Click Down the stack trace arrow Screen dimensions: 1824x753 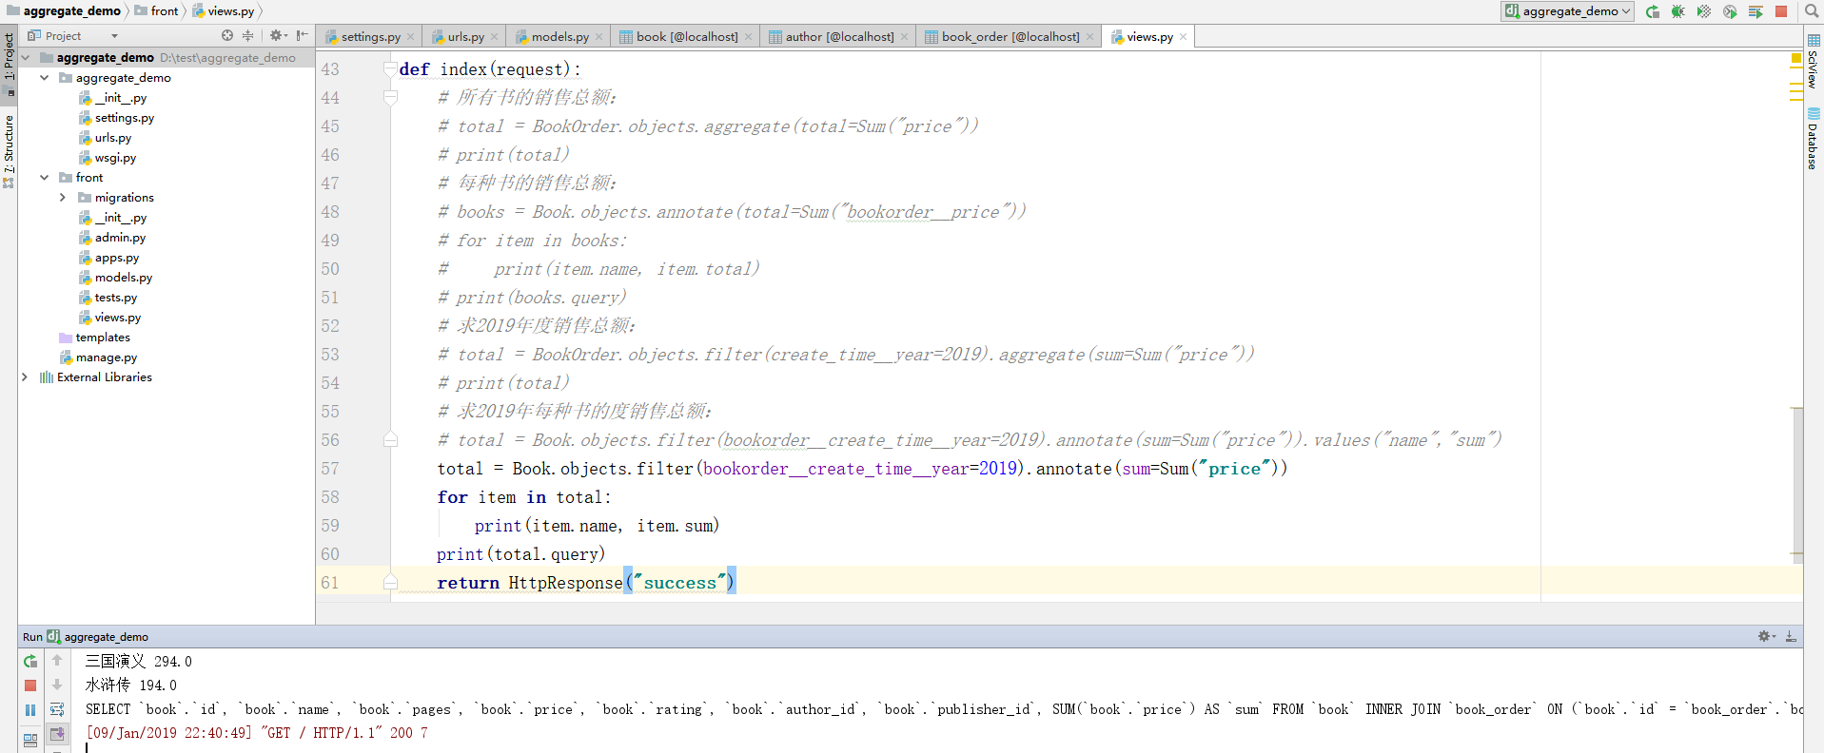click(57, 685)
